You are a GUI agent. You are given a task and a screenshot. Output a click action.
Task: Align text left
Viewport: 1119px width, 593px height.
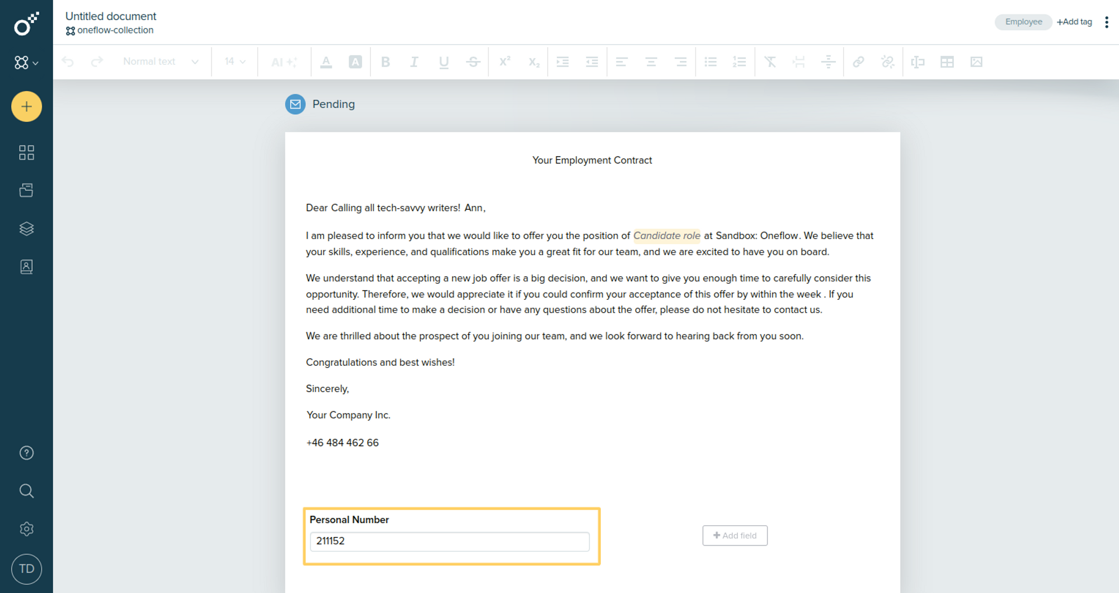tap(622, 62)
